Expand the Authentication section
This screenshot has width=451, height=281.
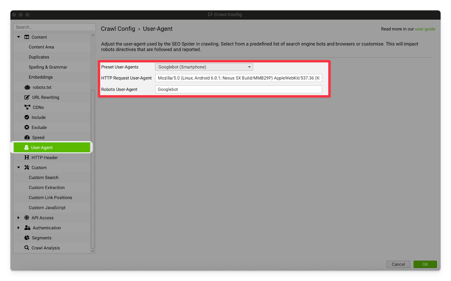[x=19, y=228]
